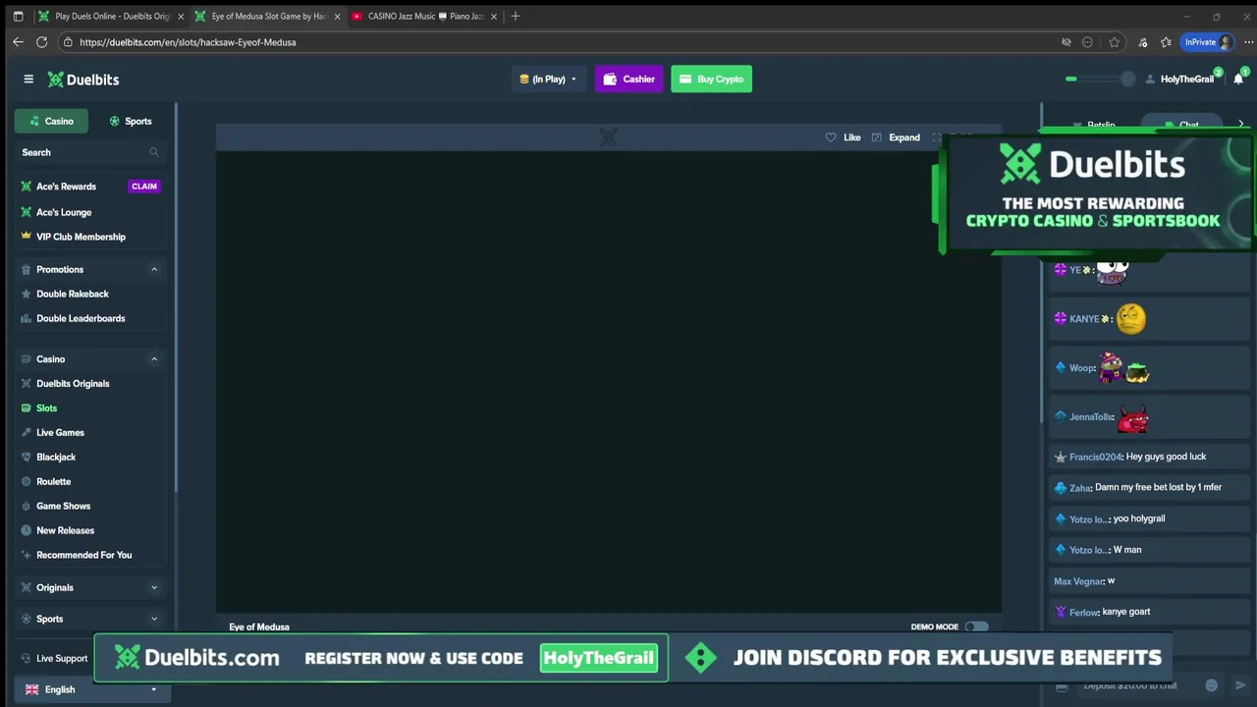
Task: Open the browser tab actions menu
Action: pyautogui.click(x=18, y=17)
